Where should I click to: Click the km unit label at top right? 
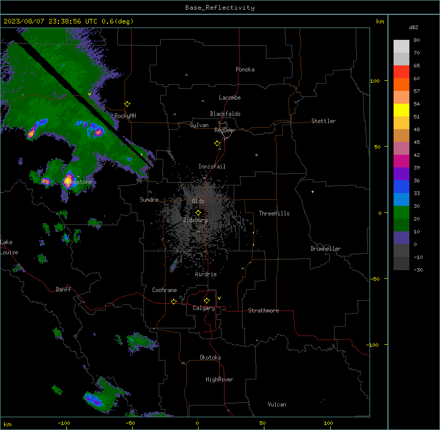pos(380,21)
